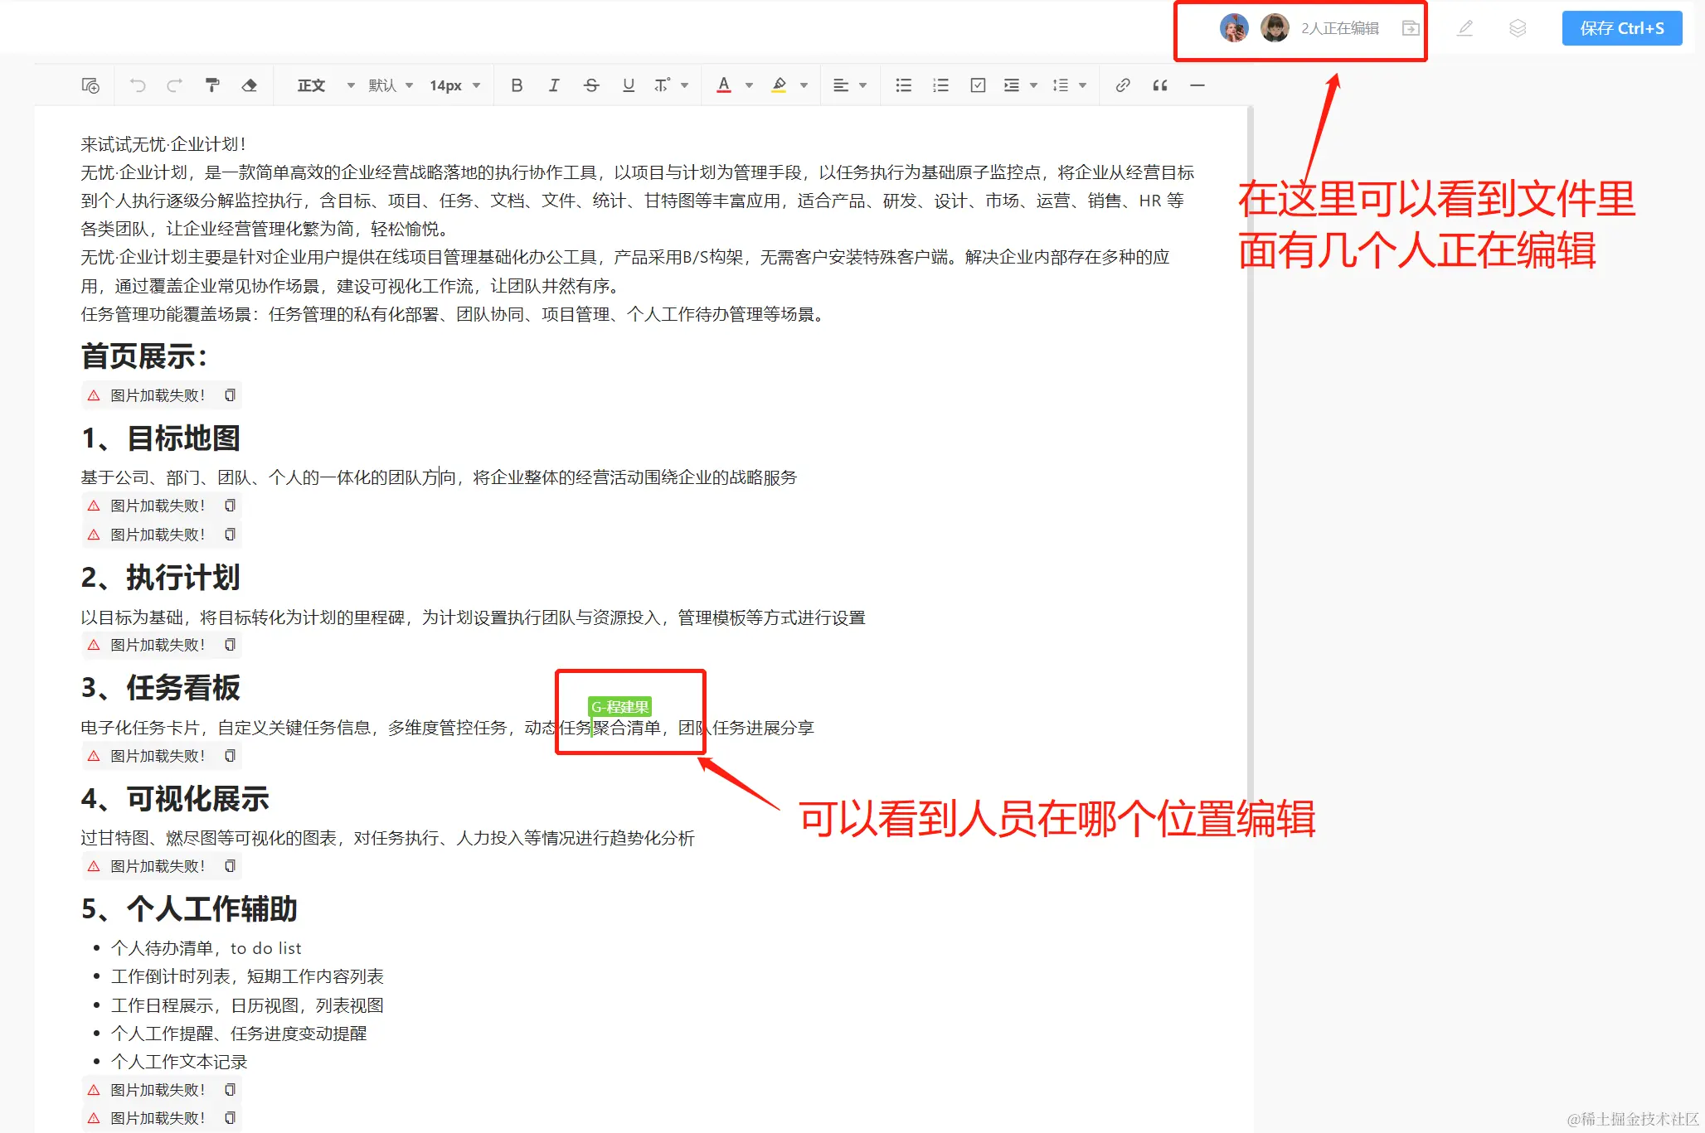1705x1133 pixels.
Task: Insert a block quote
Action: point(1160,85)
